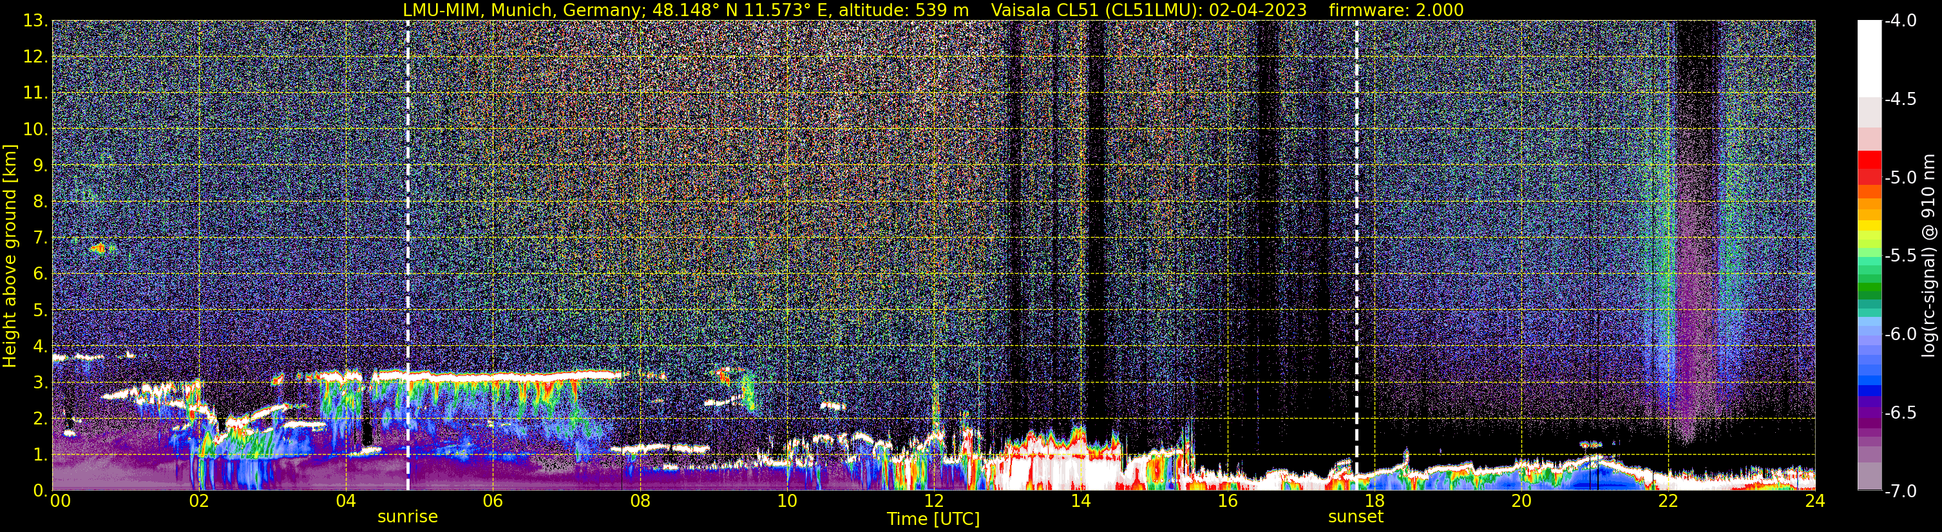Click the "sunset" label below the time axis
The height and width of the screenshot is (532, 1942).
tap(1355, 517)
